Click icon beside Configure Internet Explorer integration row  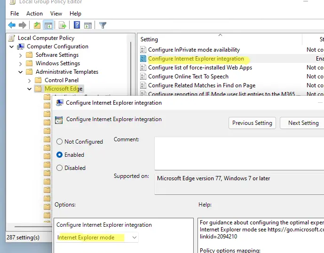pyautogui.click(x=143, y=59)
